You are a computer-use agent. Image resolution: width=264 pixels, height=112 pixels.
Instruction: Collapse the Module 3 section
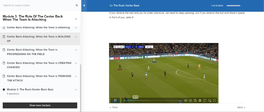76,19
